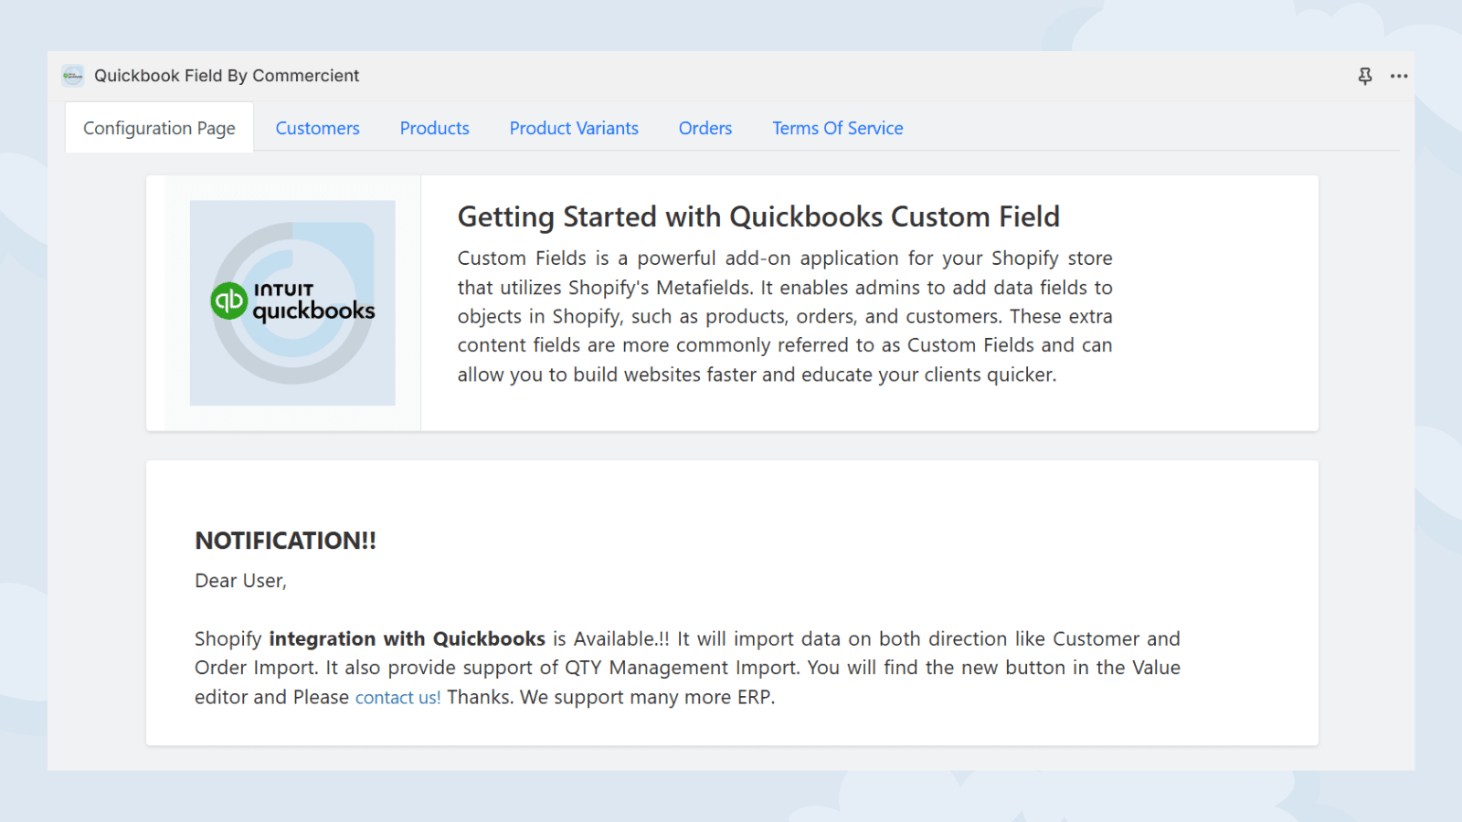Click the NOTIFICATION!! heading
The image size is (1462, 822).
pyautogui.click(x=285, y=541)
